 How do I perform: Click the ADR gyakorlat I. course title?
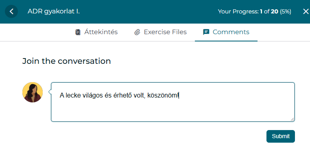tap(54, 11)
